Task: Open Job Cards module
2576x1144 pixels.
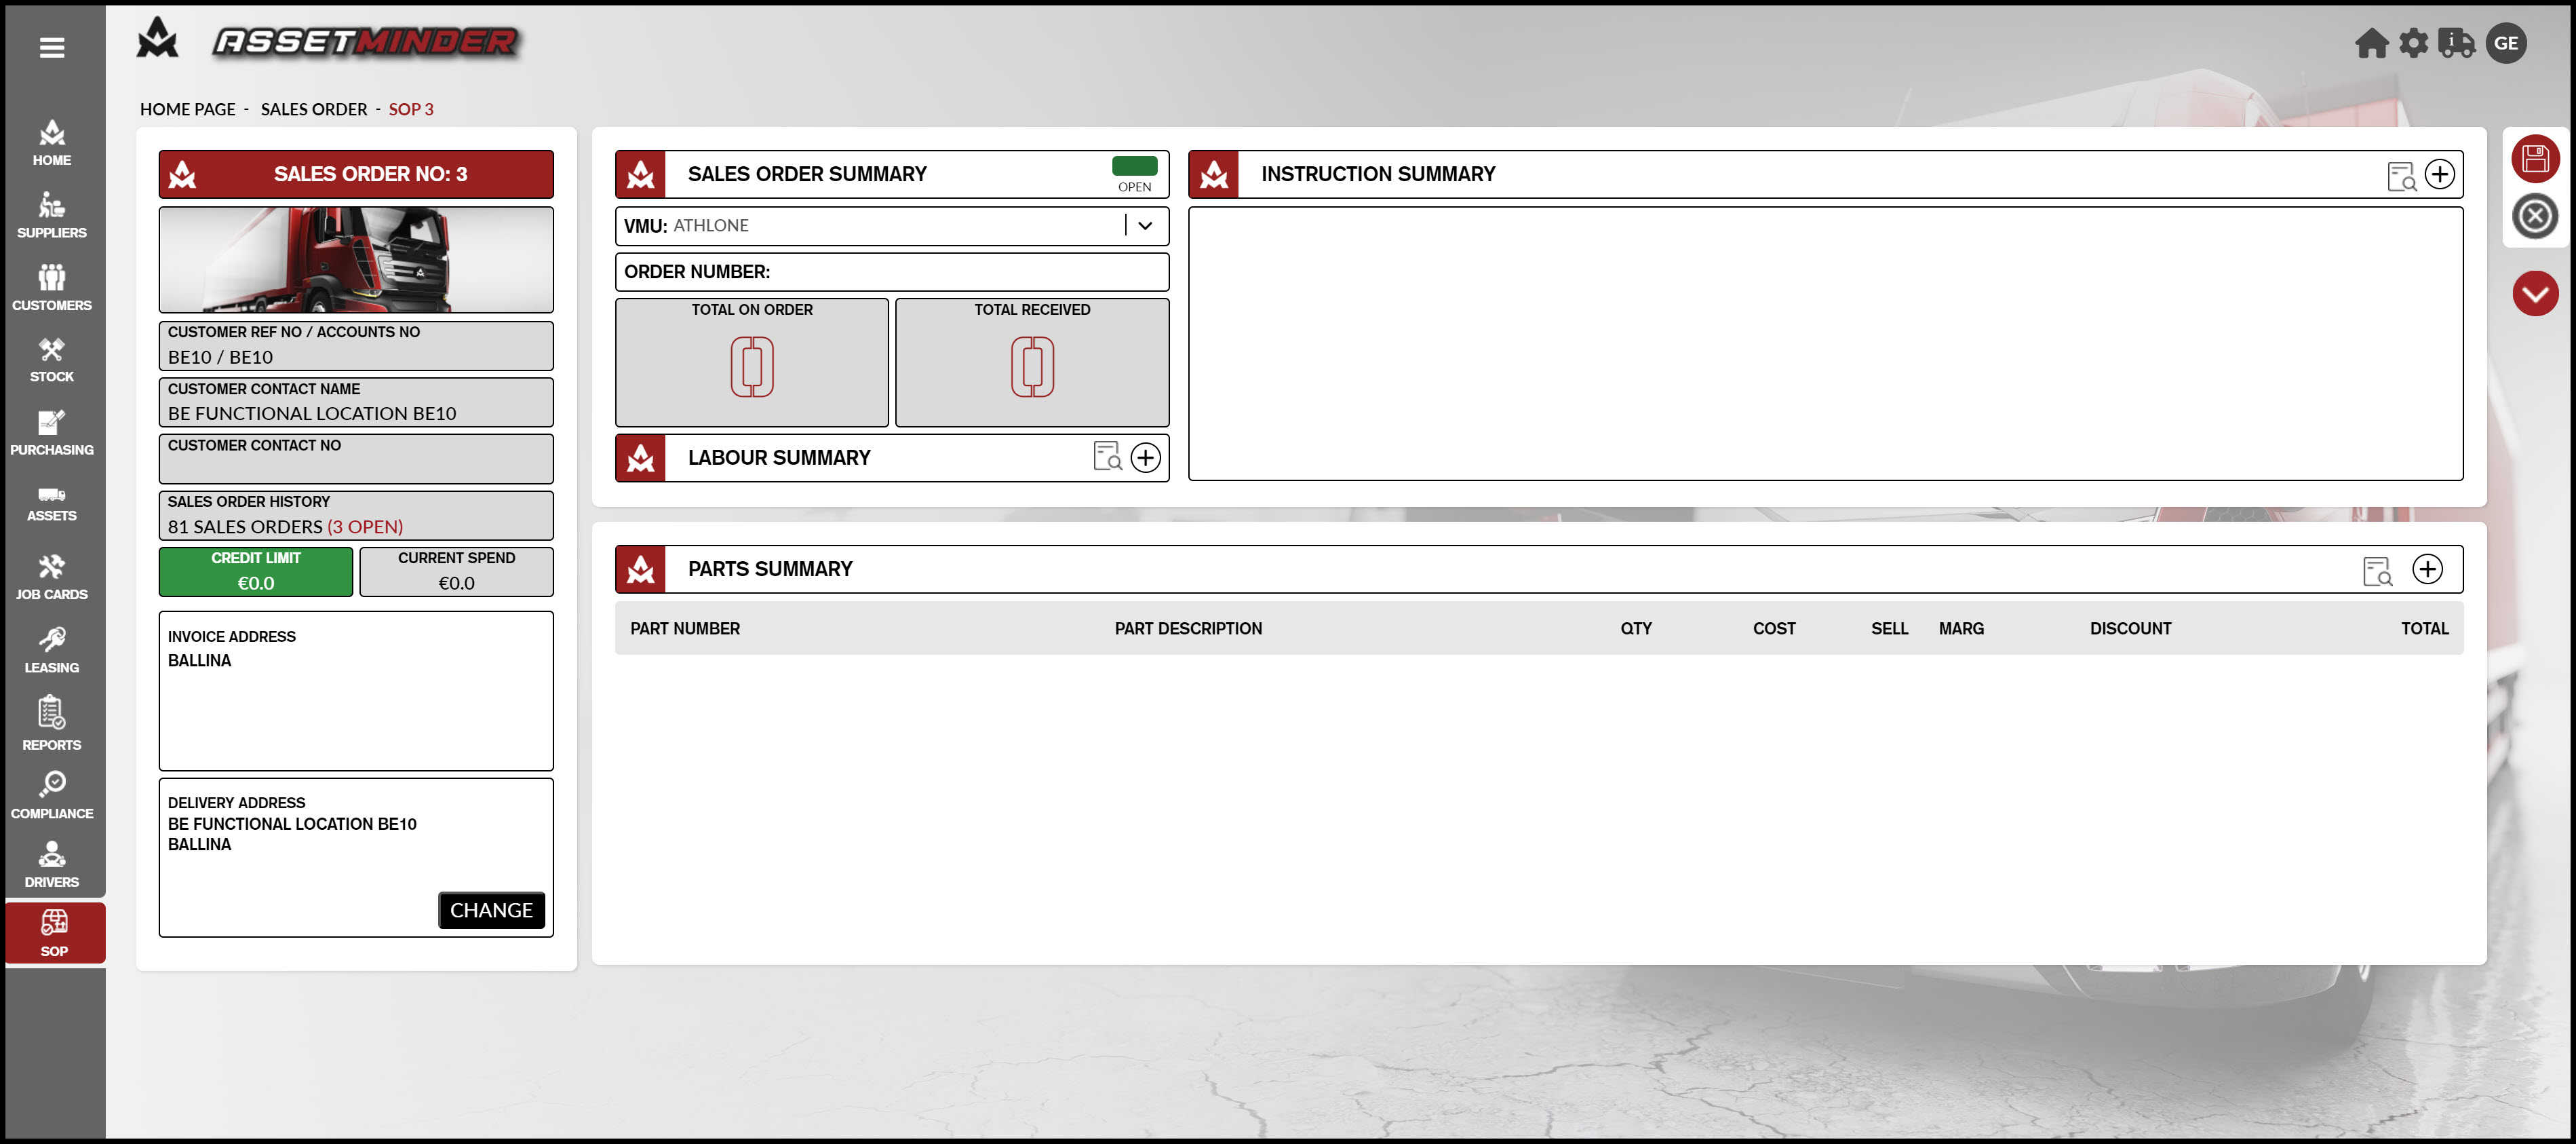Action: tap(52, 577)
